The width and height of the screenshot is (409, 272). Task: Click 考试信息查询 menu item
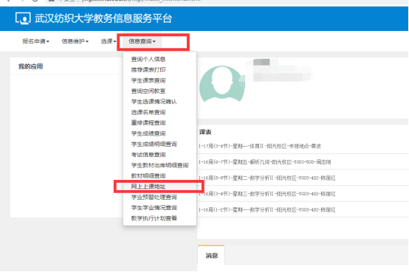tap(148, 155)
